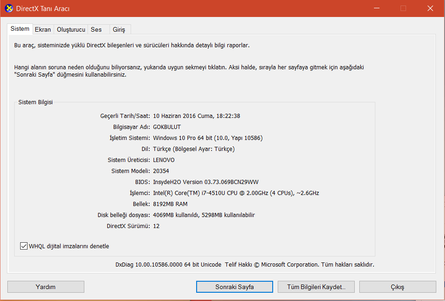Click the Çıkış button
Viewport: 445px width, 301px height.
(x=398, y=287)
